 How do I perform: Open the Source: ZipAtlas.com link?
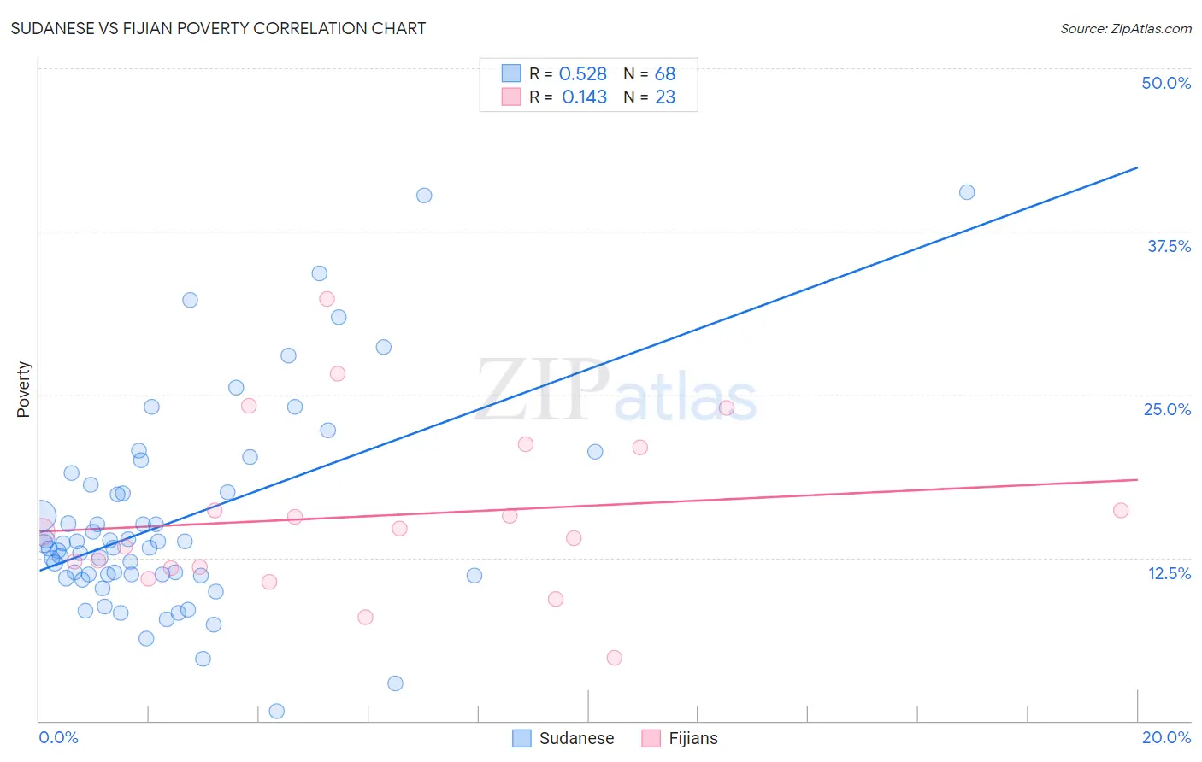click(1126, 28)
